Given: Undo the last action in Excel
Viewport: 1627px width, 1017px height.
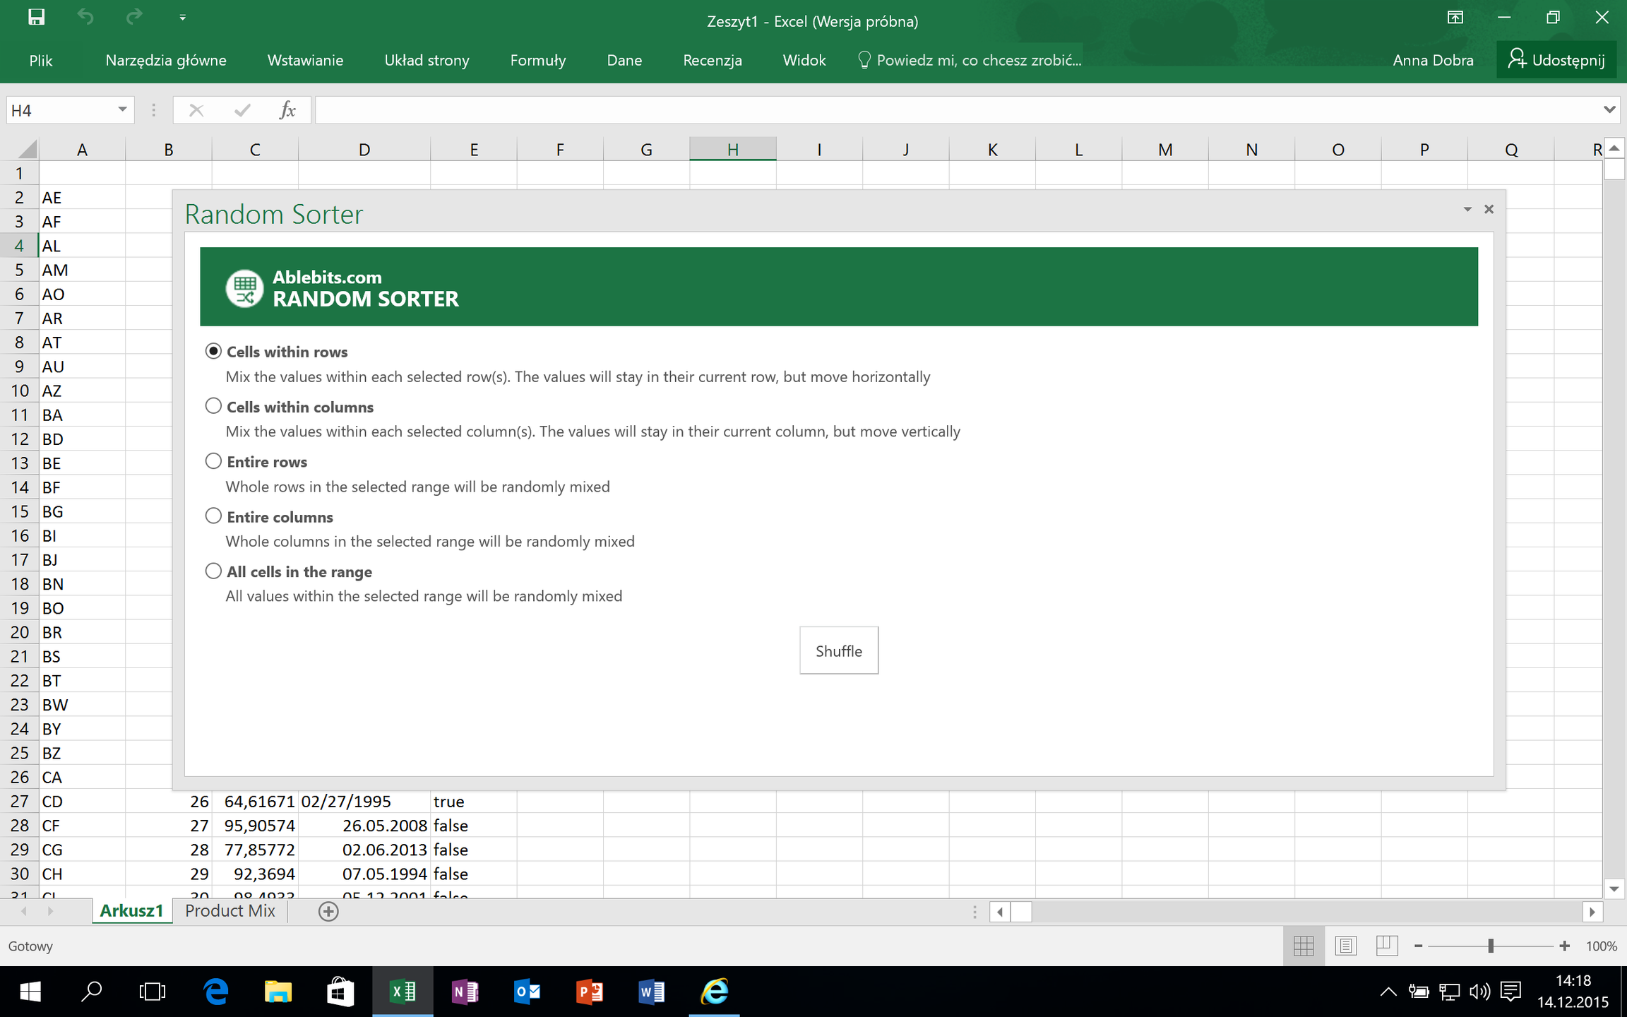Looking at the screenshot, I should [85, 17].
